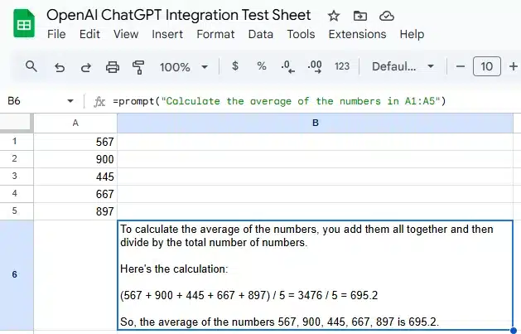Select empty cell B3
The width and height of the screenshot is (521, 334).
(315, 177)
